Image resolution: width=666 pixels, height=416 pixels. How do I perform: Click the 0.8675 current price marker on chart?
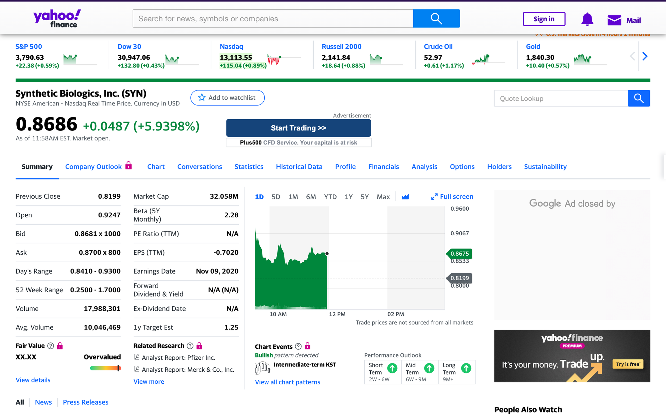pos(459,254)
